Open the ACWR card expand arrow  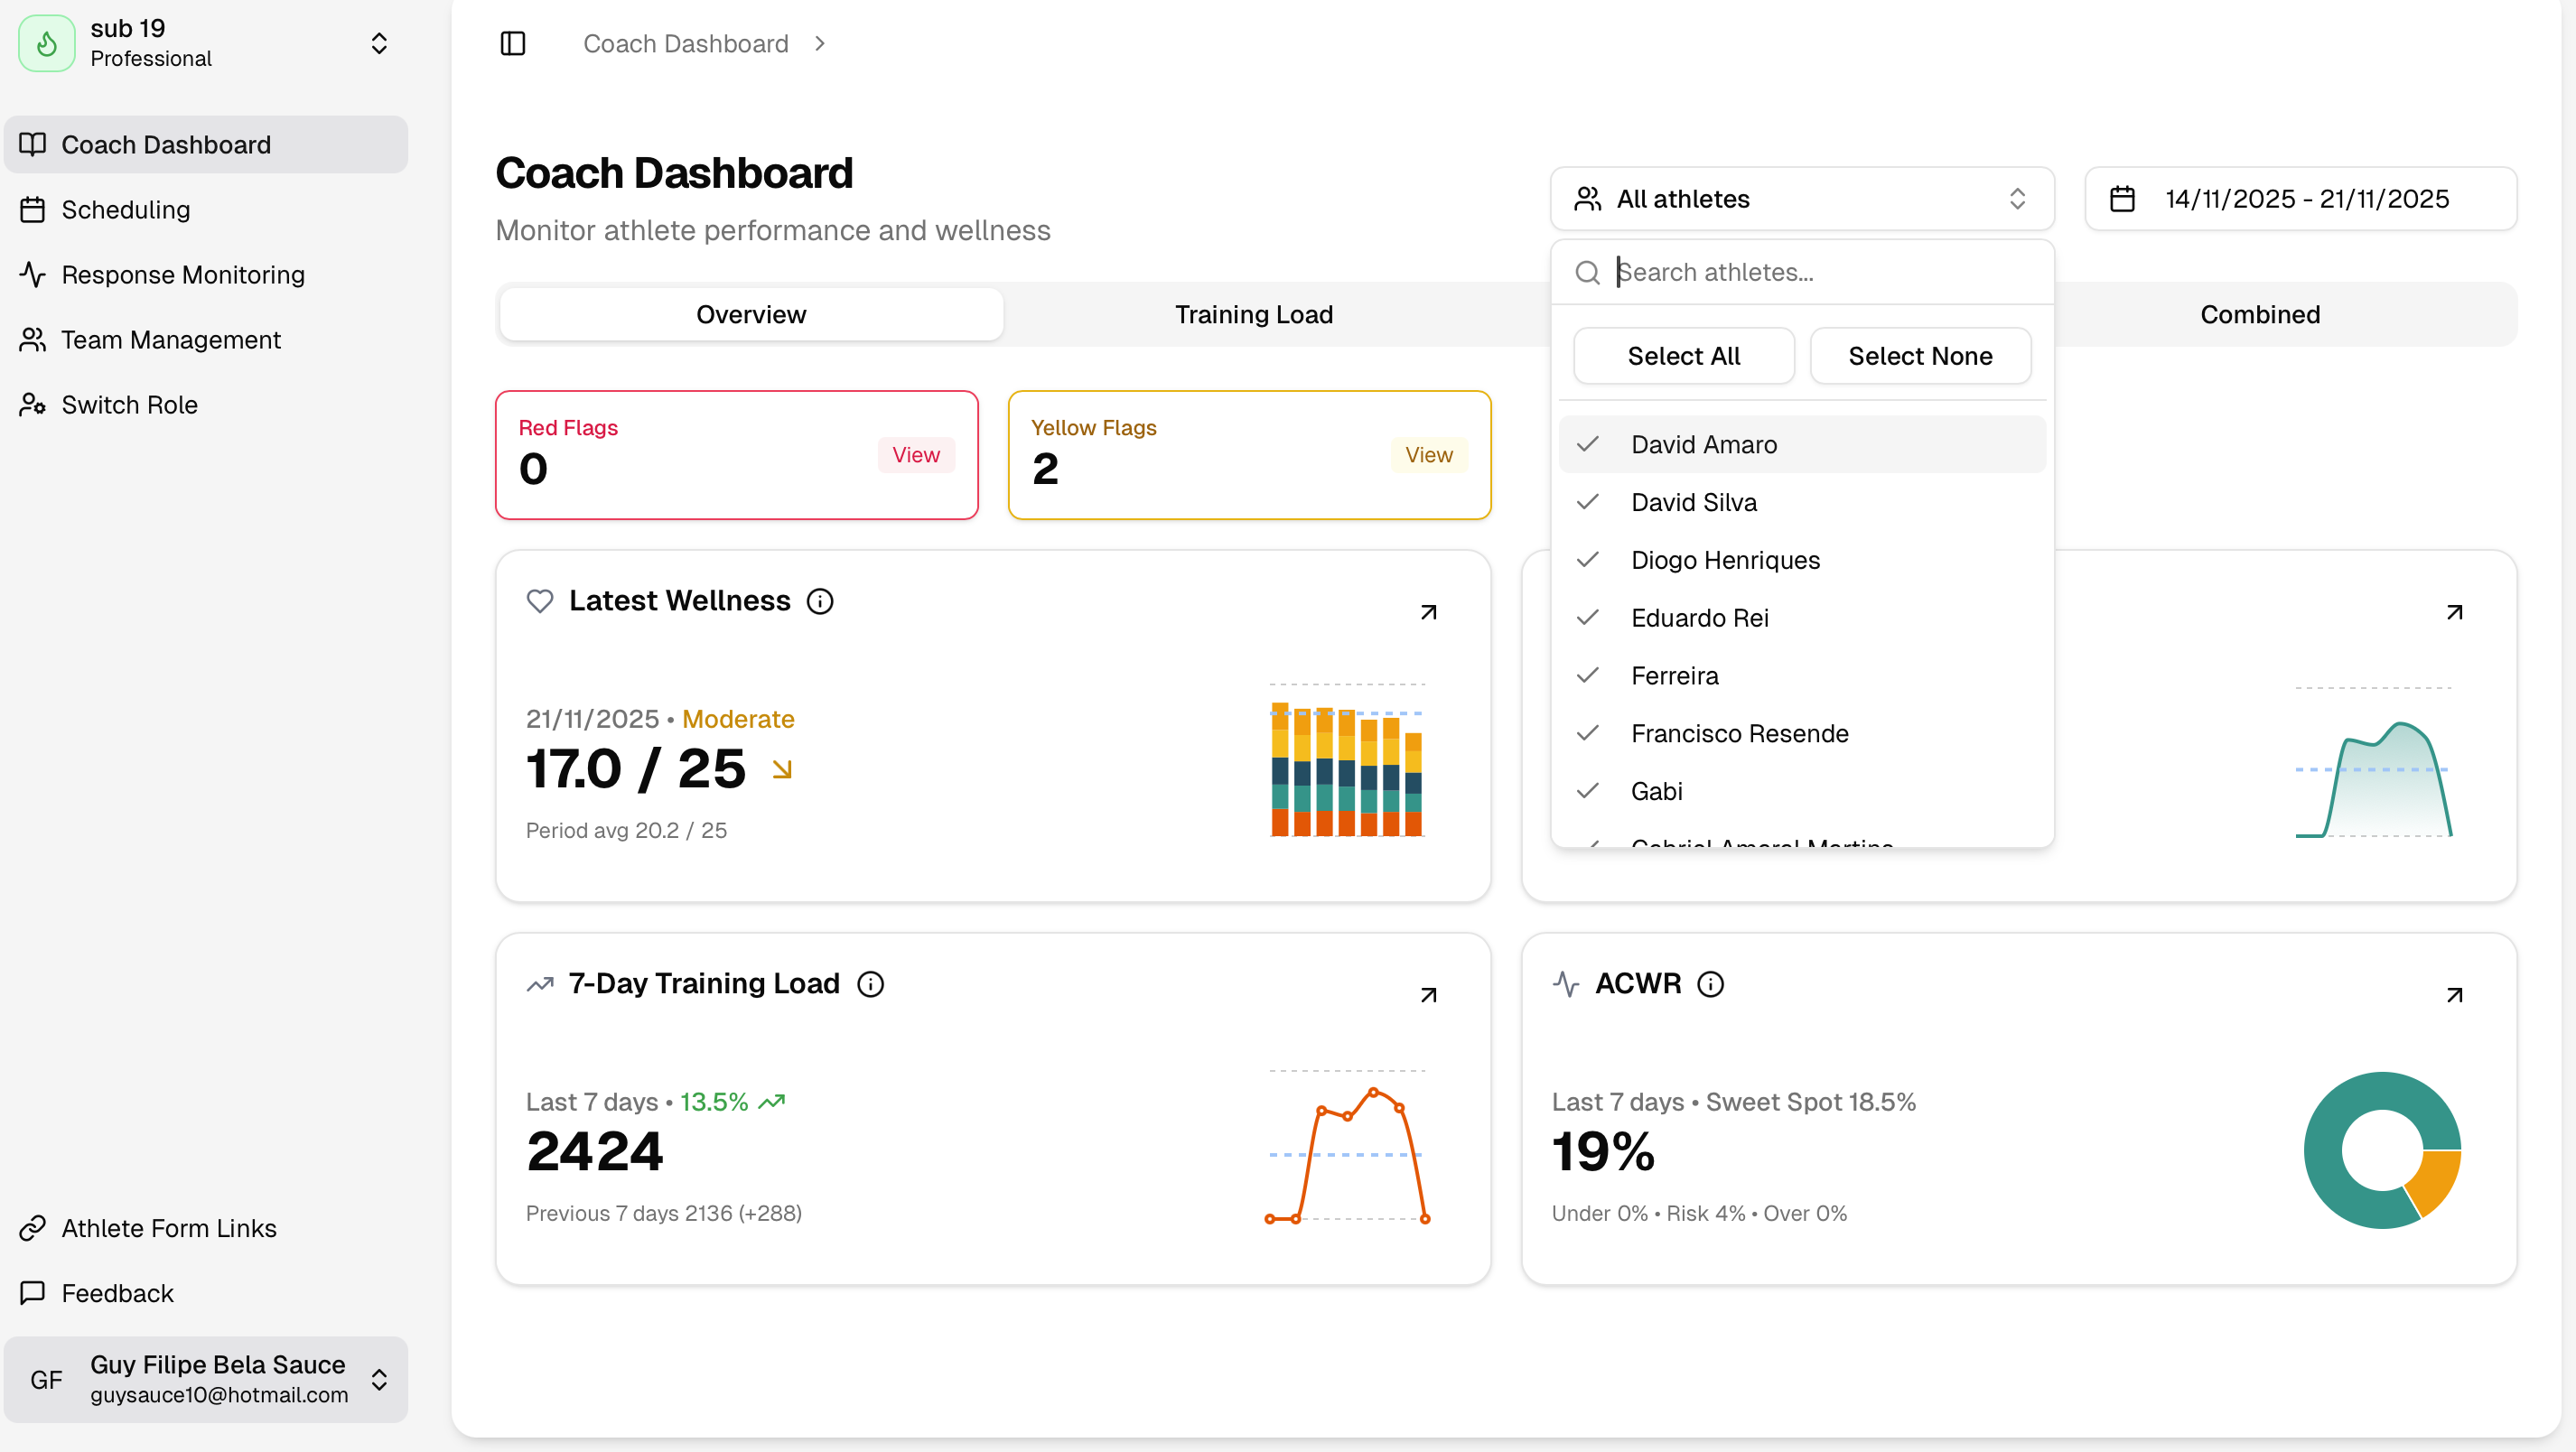[x=2453, y=995]
